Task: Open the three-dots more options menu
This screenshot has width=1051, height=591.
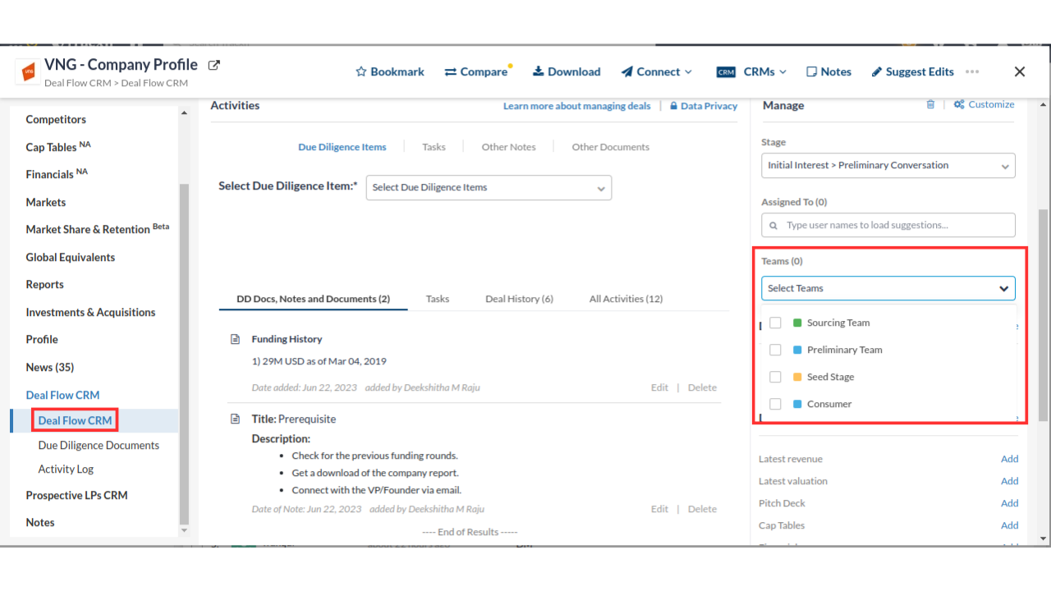Action: [972, 72]
